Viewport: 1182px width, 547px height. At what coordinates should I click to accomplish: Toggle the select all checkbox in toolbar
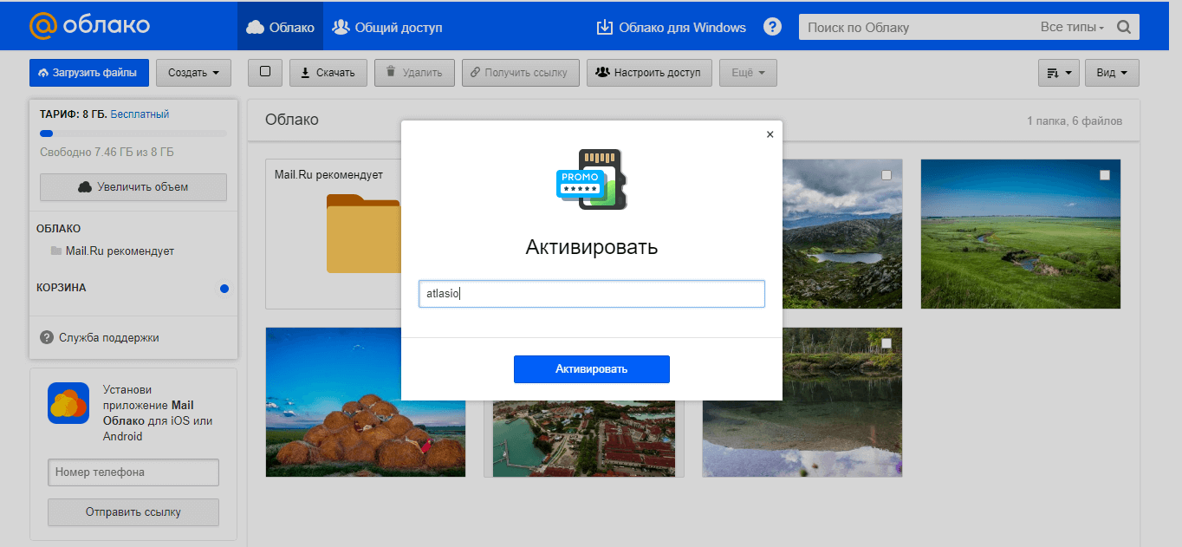coord(265,72)
